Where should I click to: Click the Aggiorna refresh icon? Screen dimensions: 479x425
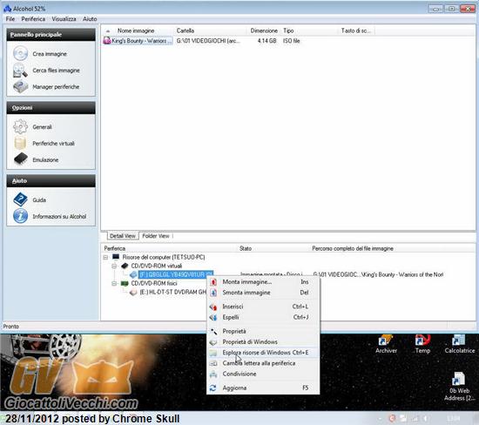tap(213, 388)
